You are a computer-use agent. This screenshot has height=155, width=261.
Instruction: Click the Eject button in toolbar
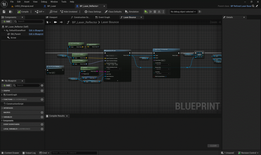159,12
